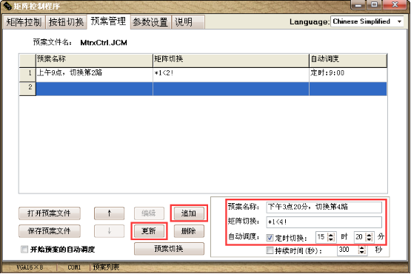Image resolution: width=411 pixels, height=274 pixels.
Task: Open the 说明 tab
Action: click(x=188, y=22)
